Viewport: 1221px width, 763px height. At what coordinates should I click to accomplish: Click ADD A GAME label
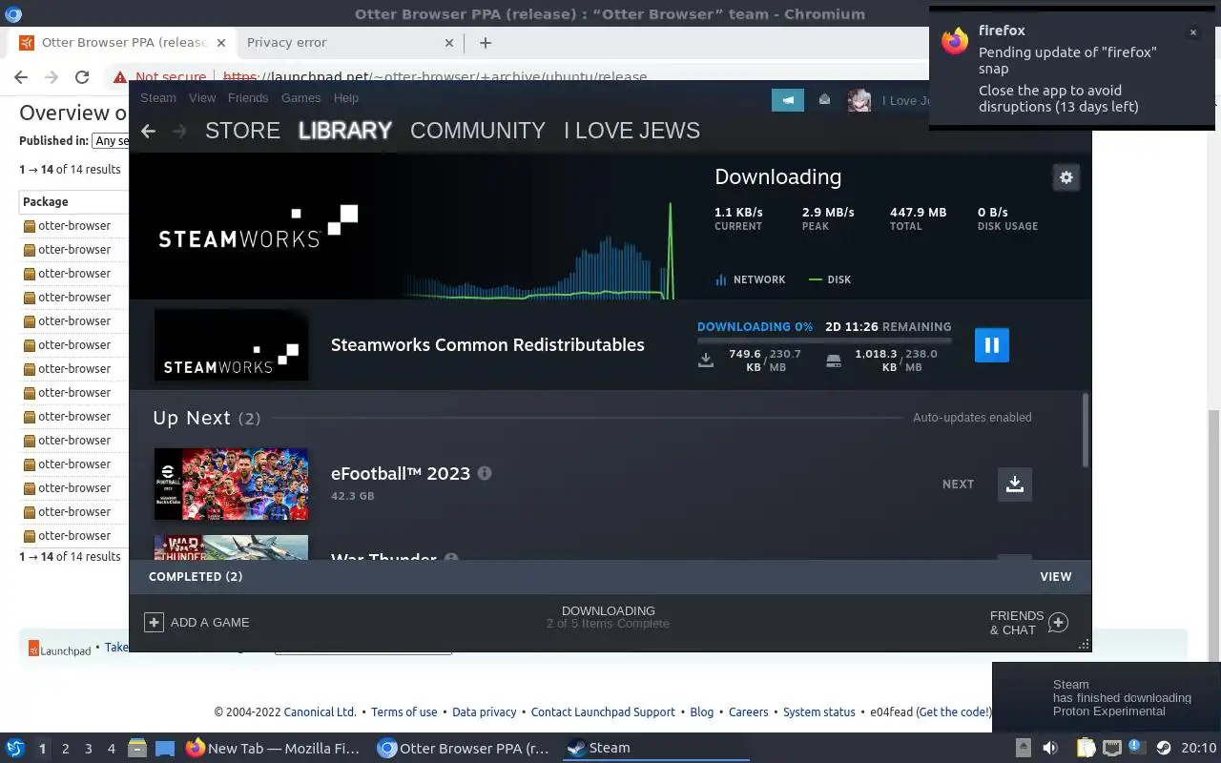(210, 623)
